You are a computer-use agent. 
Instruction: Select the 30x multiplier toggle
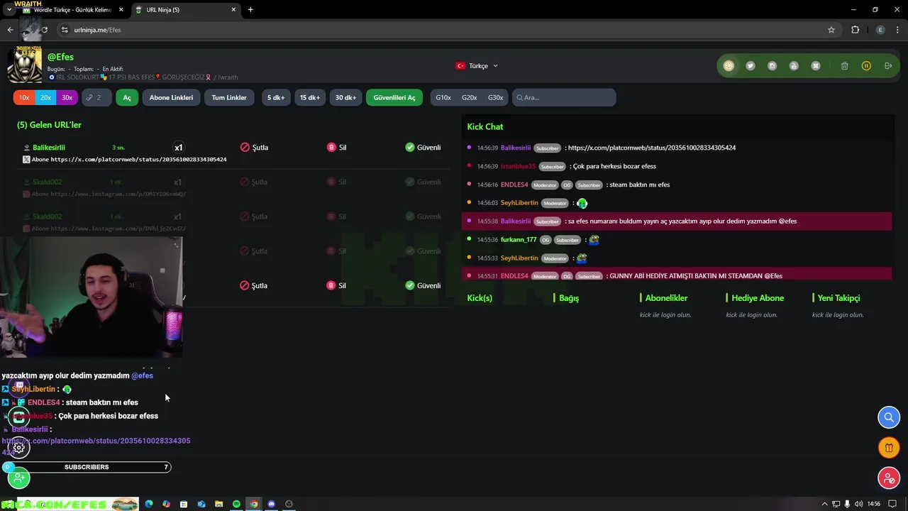[67, 98]
